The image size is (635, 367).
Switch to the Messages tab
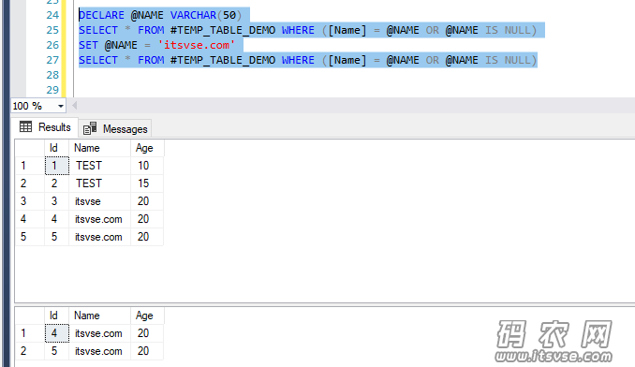click(115, 129)
